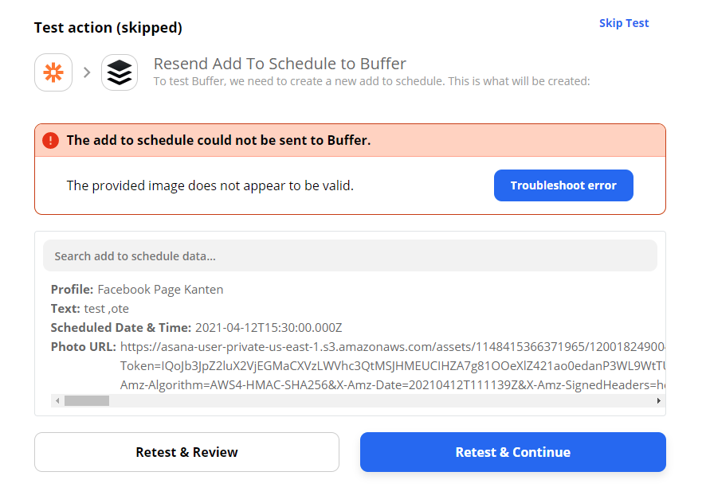Viewport: 706px width, 503px height.
Task: Open the Skip Test link
Action: [624, 23]
